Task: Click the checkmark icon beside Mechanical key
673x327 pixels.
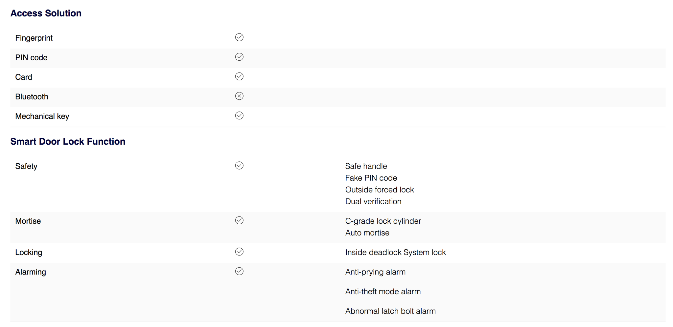Action: pos(239,116)
